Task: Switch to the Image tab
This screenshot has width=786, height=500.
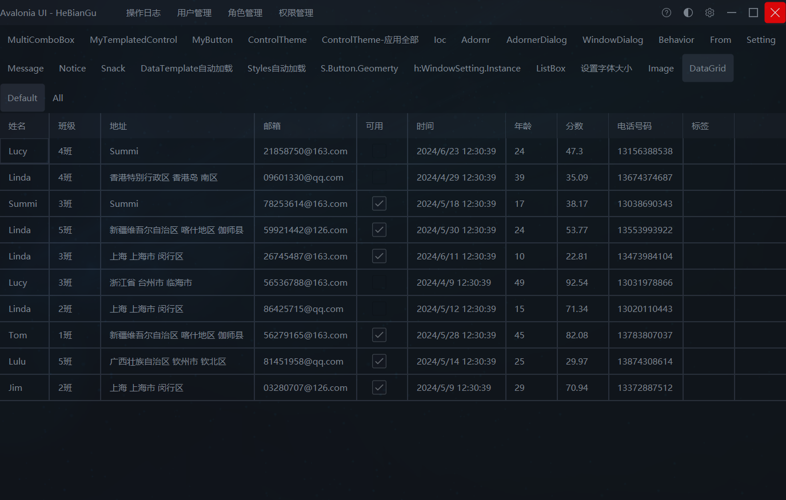Action: [x=661, y=68]
